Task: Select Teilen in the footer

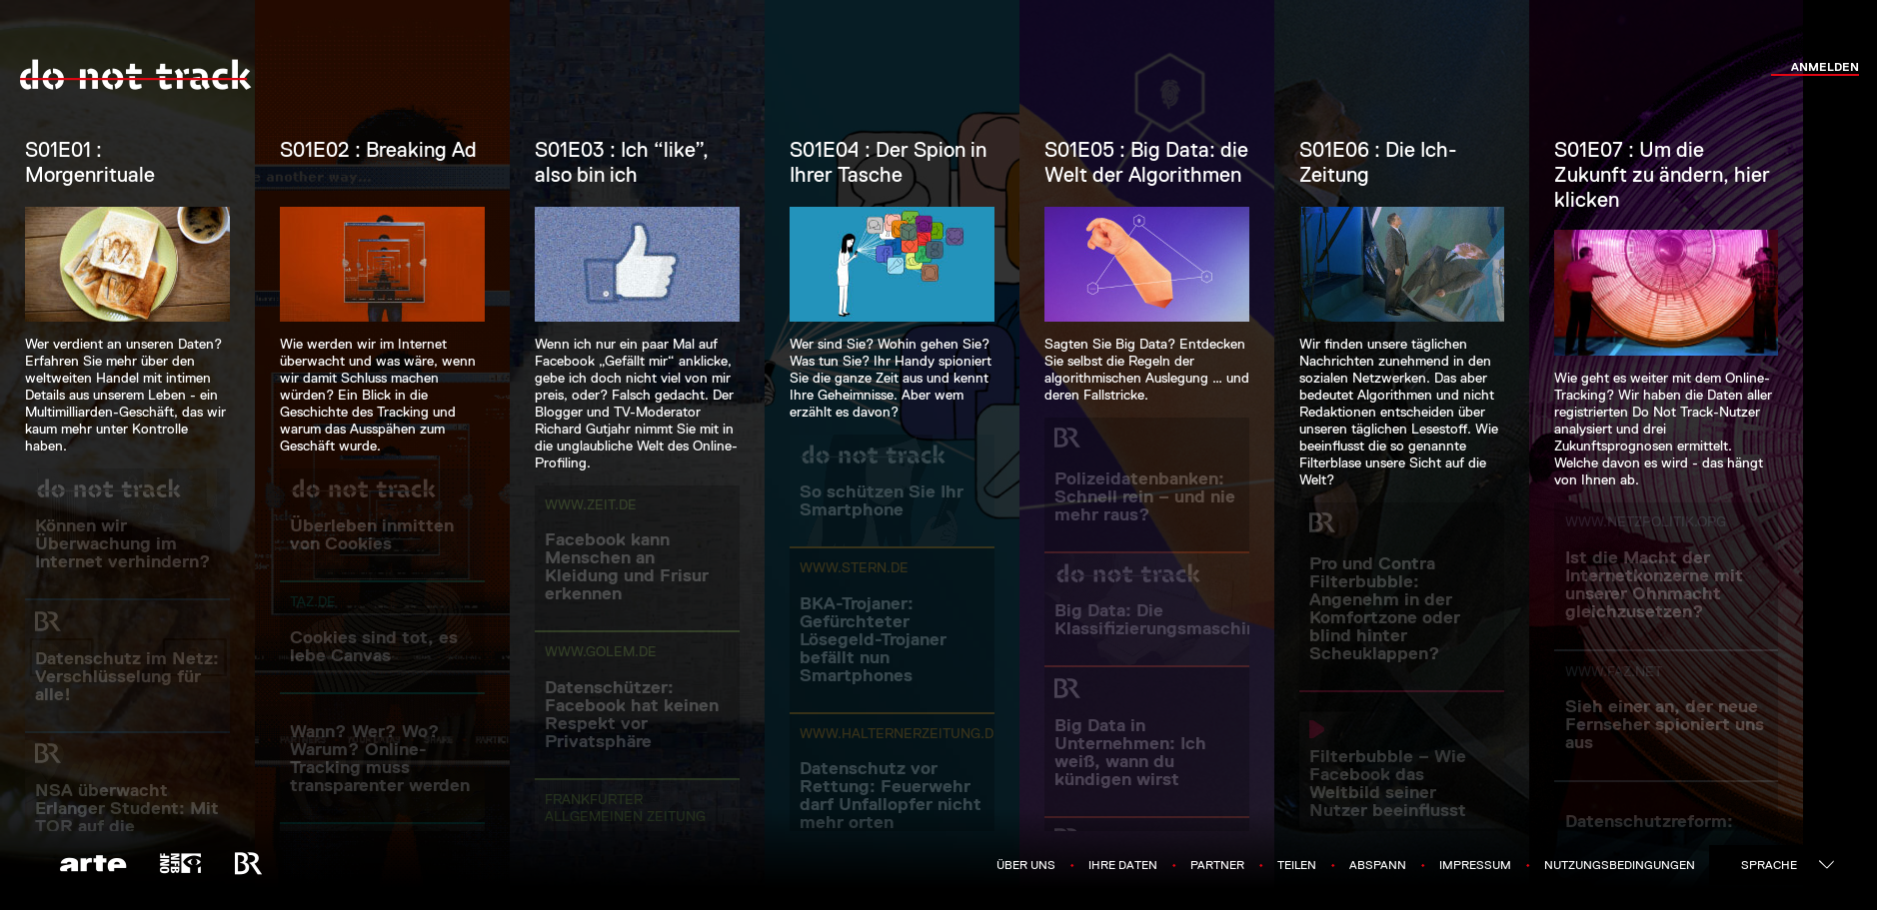Action: click(x=1296, y=865)
